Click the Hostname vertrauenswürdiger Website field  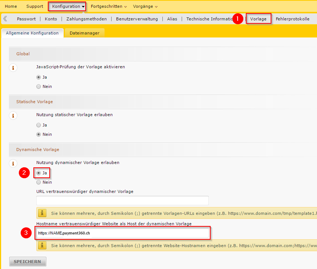point(122,233)
